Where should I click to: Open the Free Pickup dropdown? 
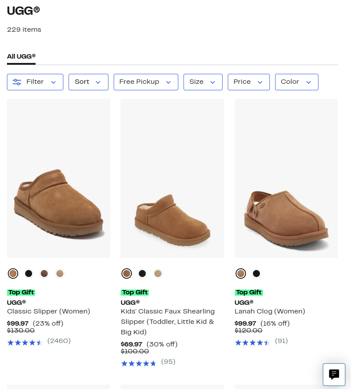[145, 82]
